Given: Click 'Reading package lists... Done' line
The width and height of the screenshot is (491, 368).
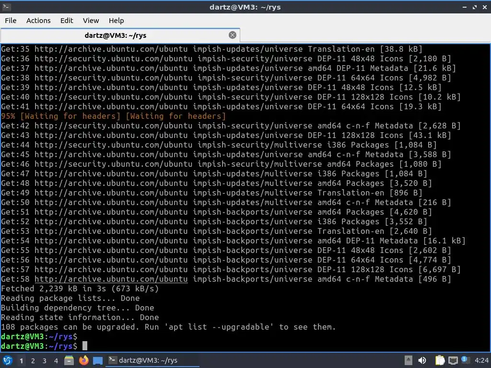Looking at the screenshot, I should pyautogui.click(x=70, y=298).
